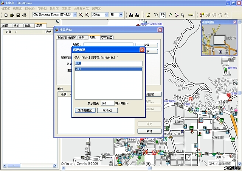This screenshot has width=242, height=171.
Task: Click the map horizontal scrollbar left arrow
Action: click(x=63, y=168)
